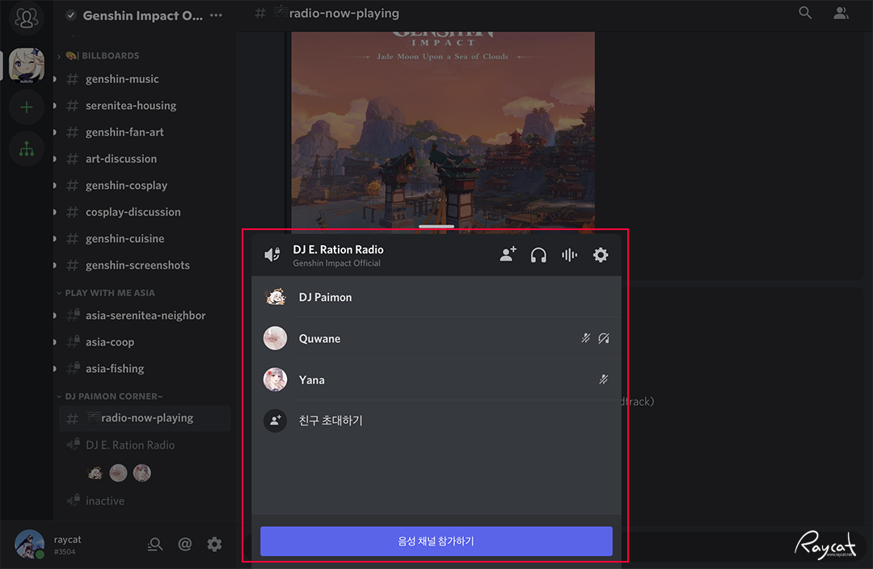Click participant avatars under DJ E. Ration Radio sidebar
The width and height of the screenshot is (873, 569).
click(119, 473)
